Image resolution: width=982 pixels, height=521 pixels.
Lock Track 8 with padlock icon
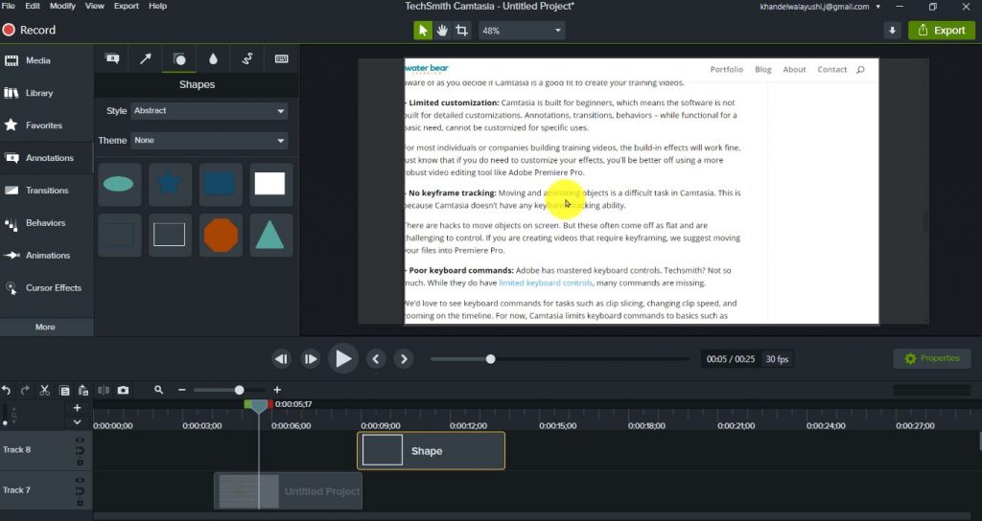click(80, 463)
